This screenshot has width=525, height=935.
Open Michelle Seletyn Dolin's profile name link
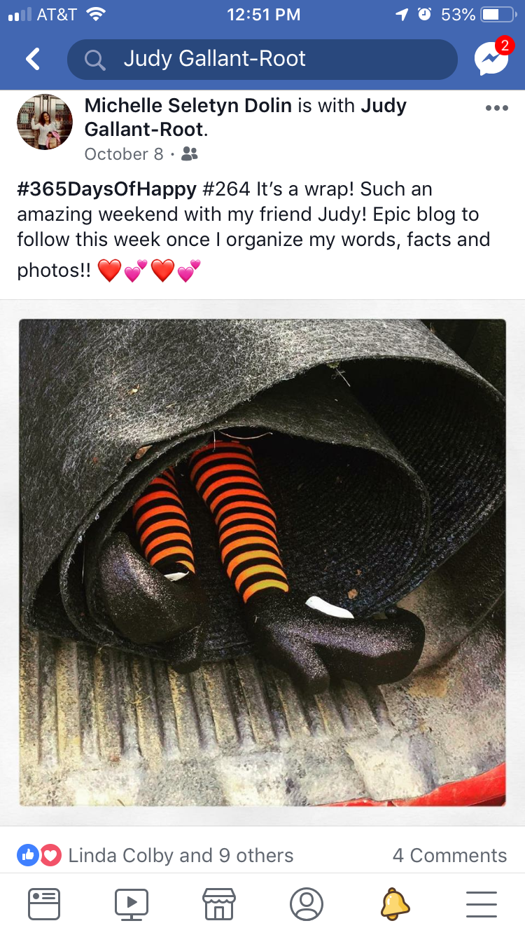point(188,106)
